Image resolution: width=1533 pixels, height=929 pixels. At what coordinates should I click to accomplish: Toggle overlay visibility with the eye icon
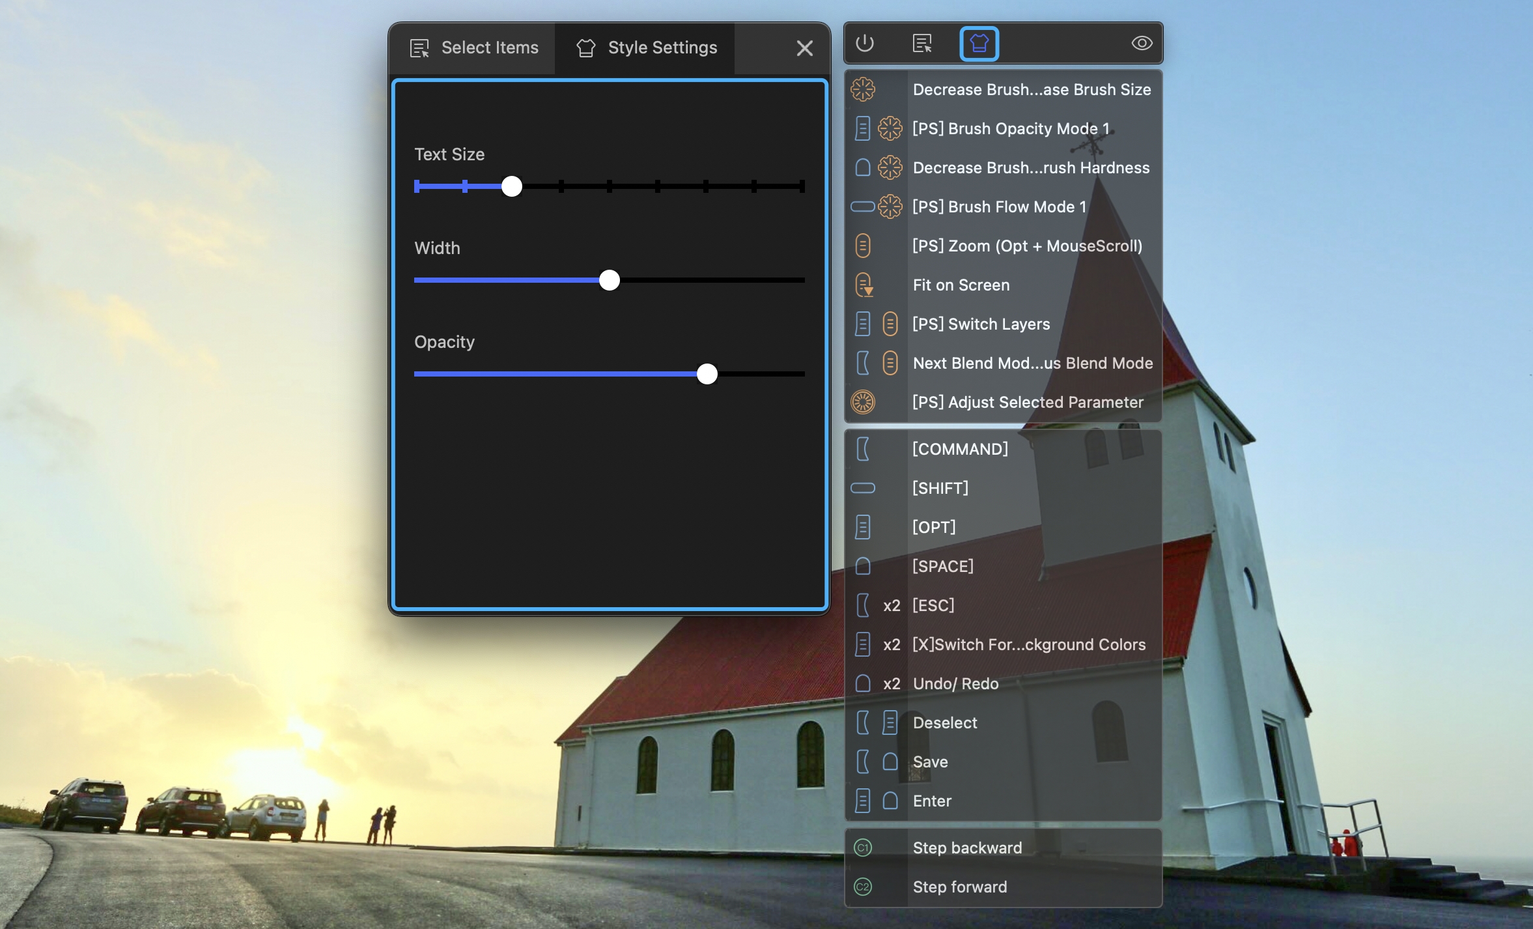click(1142, 43)
